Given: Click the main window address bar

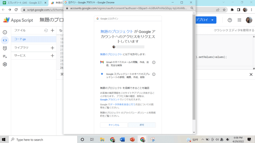Looking at the screenshot, I should (x=42, y=10).
